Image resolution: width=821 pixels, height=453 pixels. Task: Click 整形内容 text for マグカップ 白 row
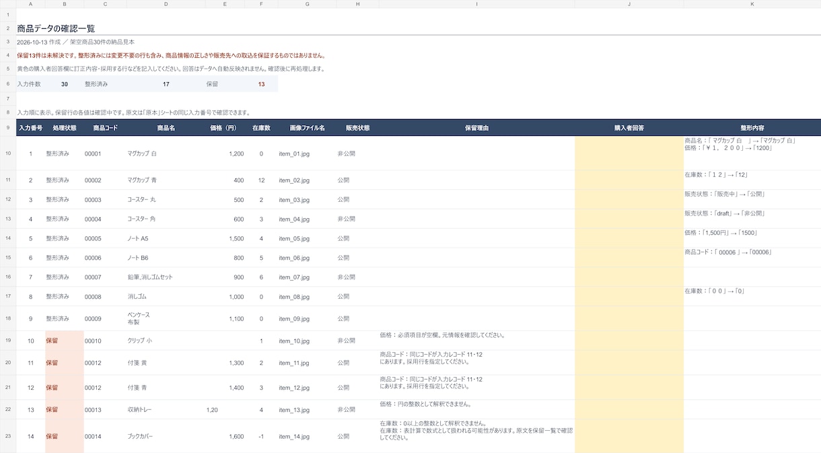click(x=740, y=144)
